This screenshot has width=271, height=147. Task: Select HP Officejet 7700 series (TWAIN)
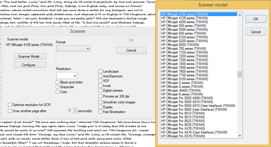point(199,75)
